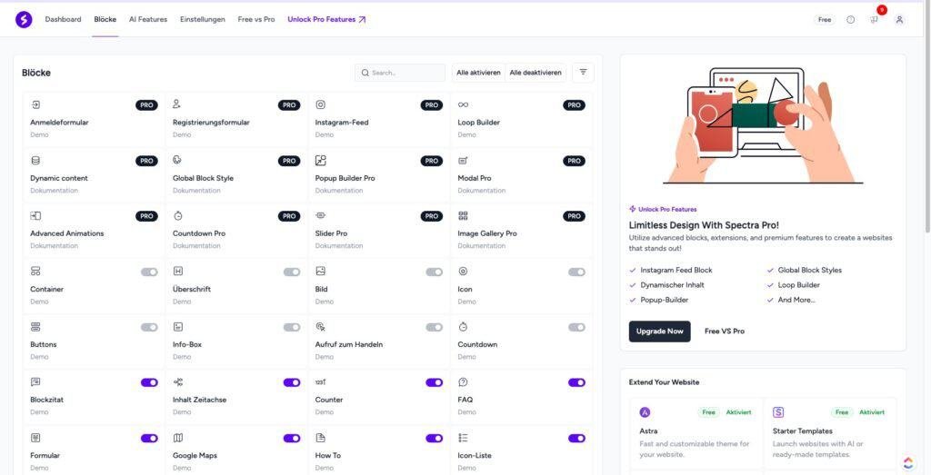The width and height of the screenshot is (931, 475).
Task: Open the AI Features tab
Action: click(x=148, y=19)
